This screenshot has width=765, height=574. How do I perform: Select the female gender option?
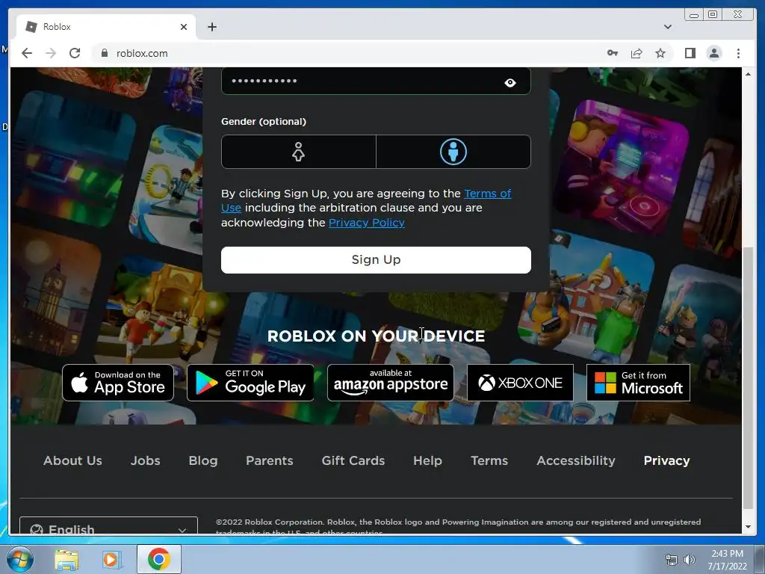coord(299,152)
